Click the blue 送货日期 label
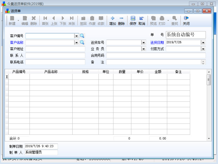218x164 pixels. [x=157, y=42]
